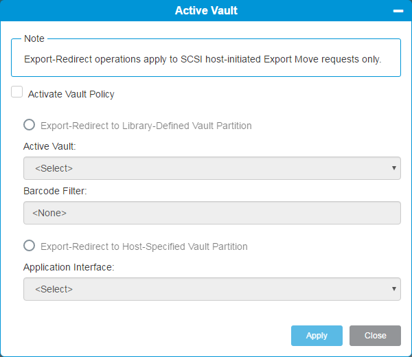Click the arrow on the Active Vault dropdown
Screen dimensions: 412x357
click(x=394, y=168)
